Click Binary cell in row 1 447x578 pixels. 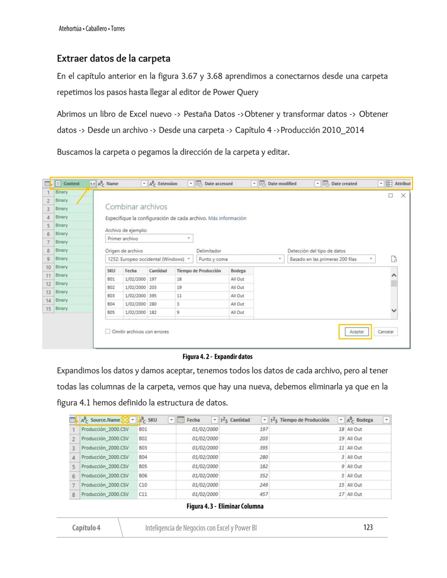click(x=74, y=192)
